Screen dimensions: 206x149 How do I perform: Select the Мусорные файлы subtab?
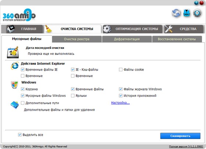point(26,39)
